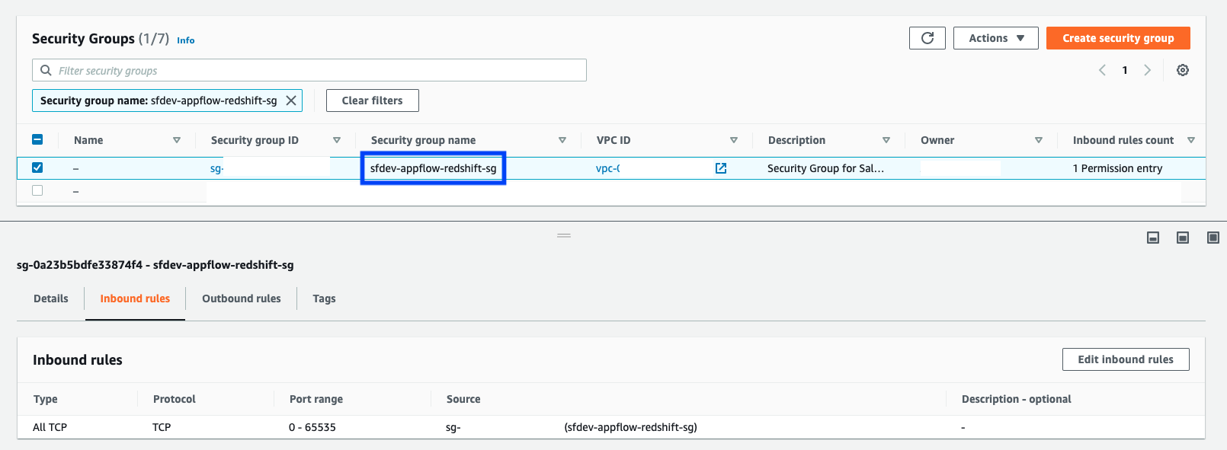Open VPC in new tab via external link icon
This screenshot has height=450, width=1227.
721,168
